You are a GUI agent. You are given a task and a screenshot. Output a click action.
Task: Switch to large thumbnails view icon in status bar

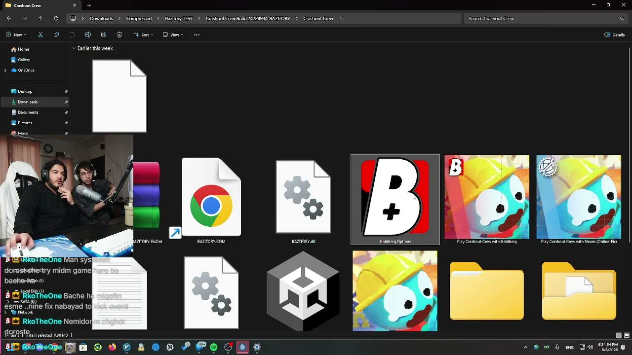pos(626,335)
